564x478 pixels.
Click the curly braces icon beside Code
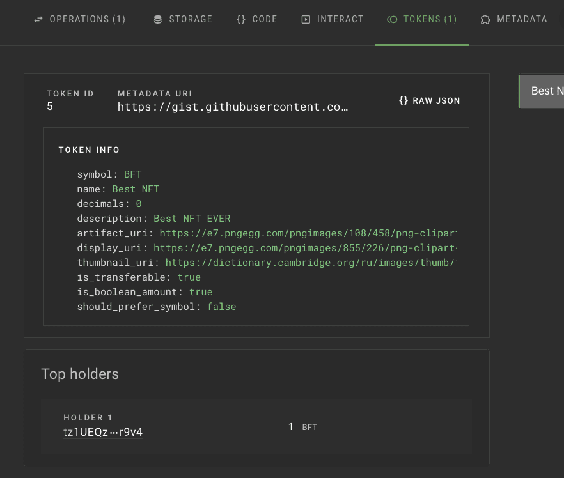point(240,19)
